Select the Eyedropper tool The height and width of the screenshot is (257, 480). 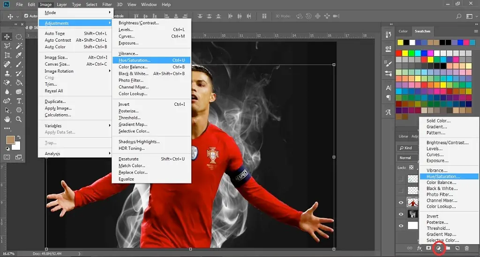(19, 55)
